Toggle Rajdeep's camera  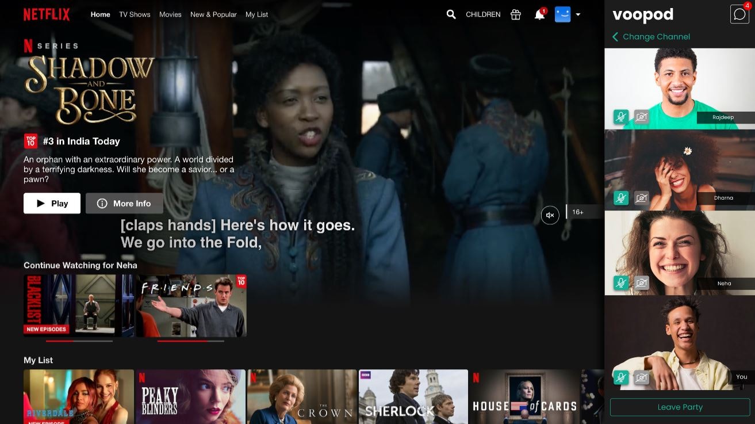pyautogui.click(x=642, y=117)
